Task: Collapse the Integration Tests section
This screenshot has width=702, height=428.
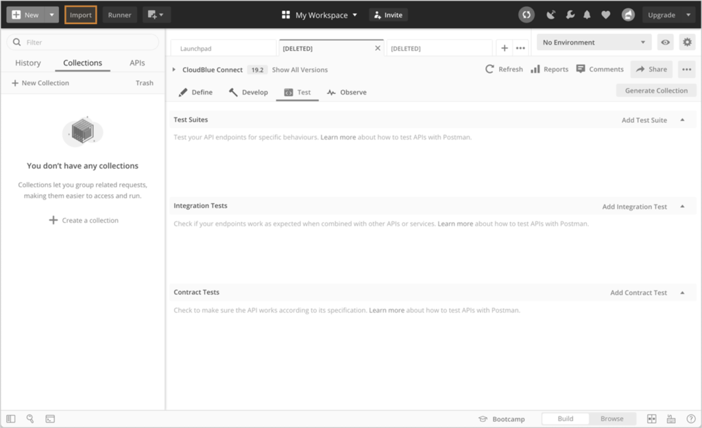Action: click(682, 206)
